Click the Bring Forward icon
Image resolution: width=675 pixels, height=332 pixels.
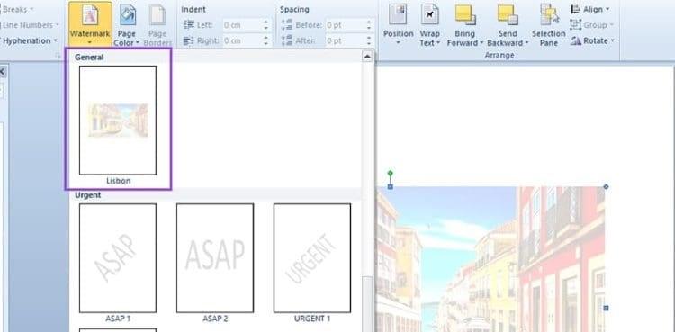click(465, 15)
